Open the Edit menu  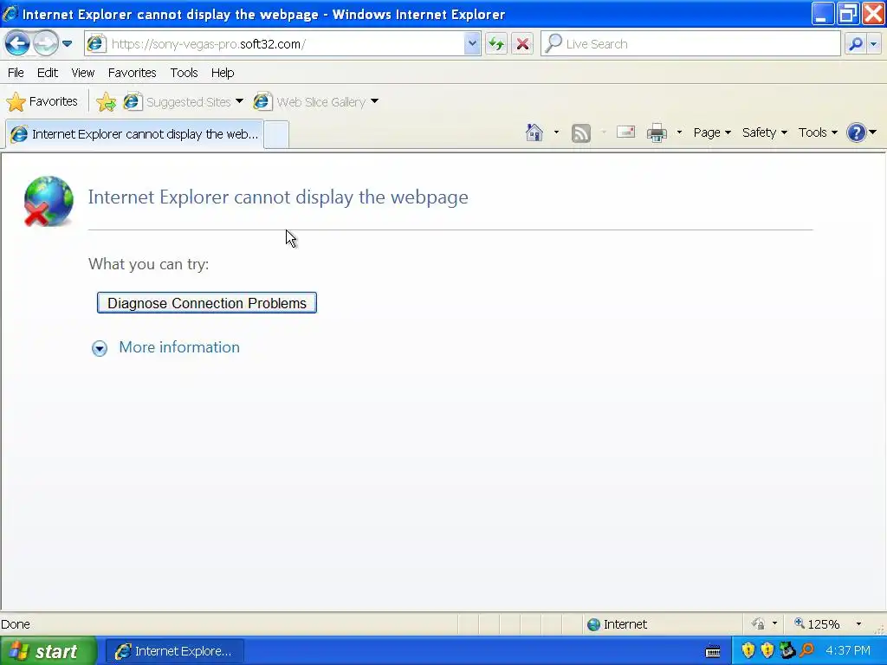[x=48, y=73]
